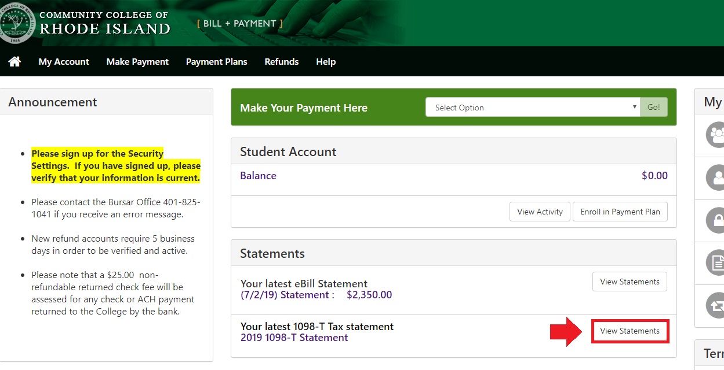Open the My Account menu
724x370 pixels.
tap(64, 61)
